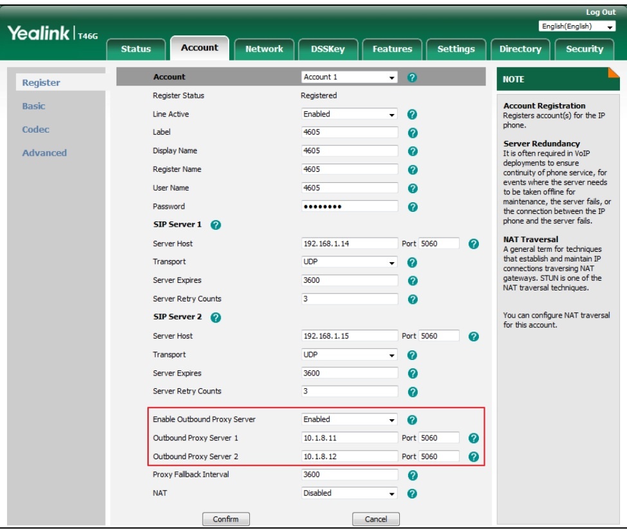Click the Proxy Fallback Interval field

[350, 475]
